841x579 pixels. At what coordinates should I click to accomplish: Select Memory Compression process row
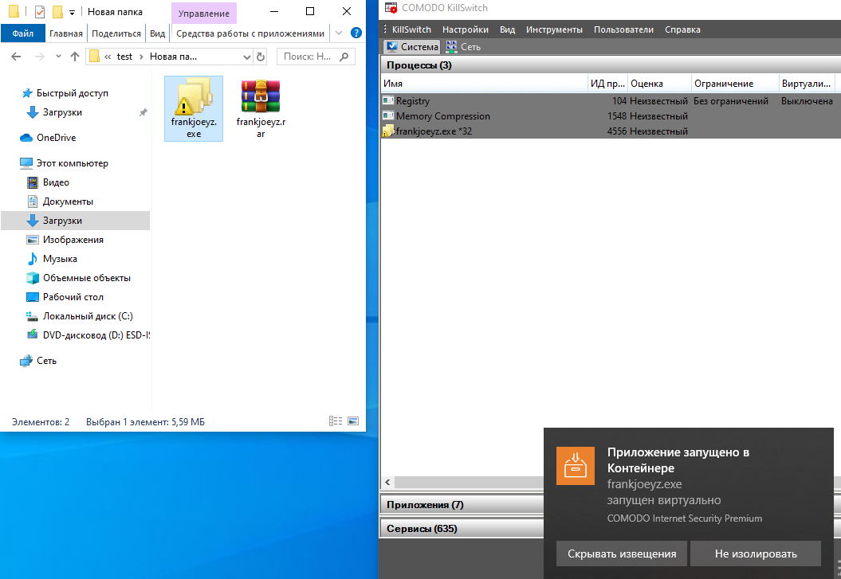point(611,115)
